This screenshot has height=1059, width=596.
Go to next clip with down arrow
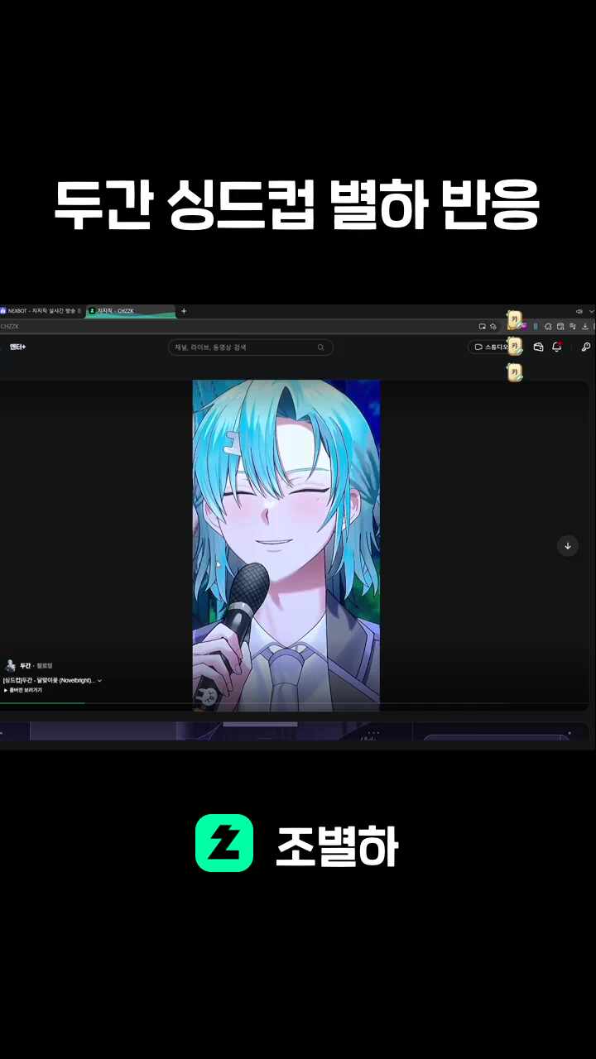(568, 546)
